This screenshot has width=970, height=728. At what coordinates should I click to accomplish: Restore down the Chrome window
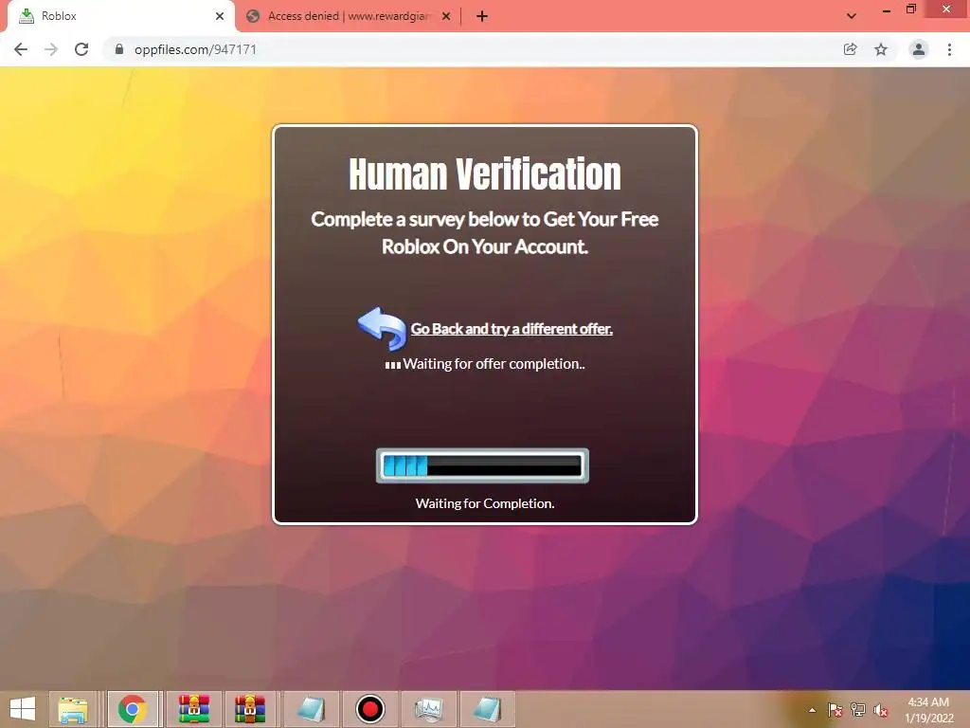[911, 9]
